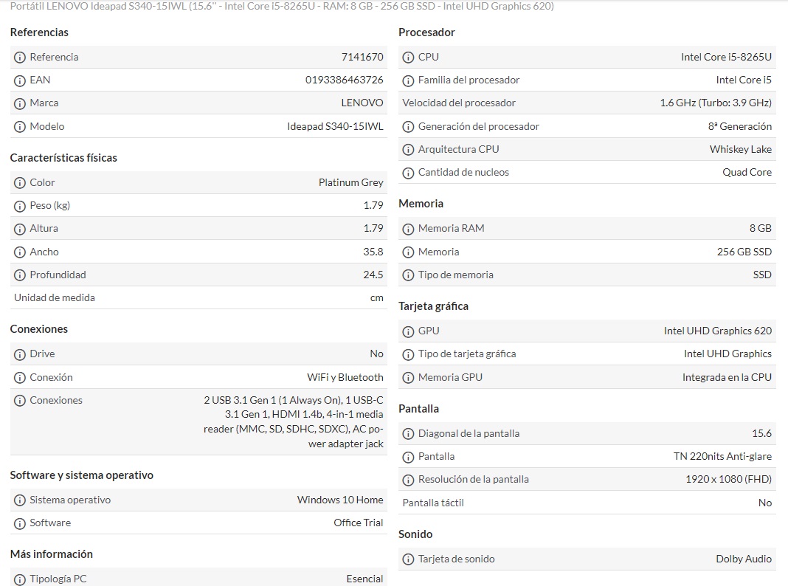Click info icon beside Cantidad de nucleos
788x586 pixels.
[408, 173]
